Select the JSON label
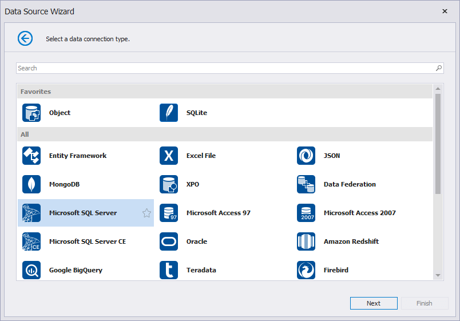The height and width of the screenshot is (321, 460). (x=332, y=156)
